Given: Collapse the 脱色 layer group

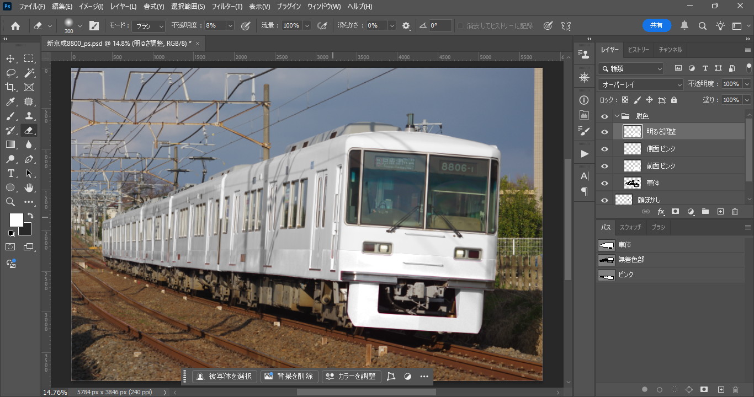Looking at the screenshot, I should [617, 116].
